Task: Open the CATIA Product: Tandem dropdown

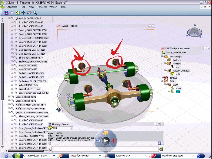Action: (x=54, y=156)
